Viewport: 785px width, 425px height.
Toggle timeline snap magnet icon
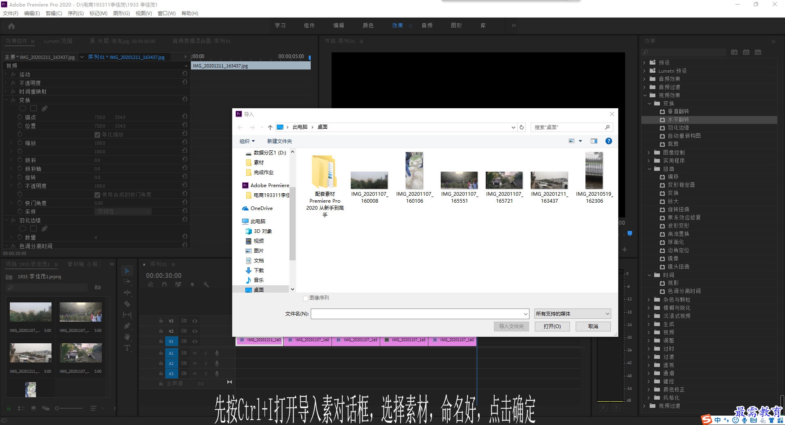pos(164,284)
